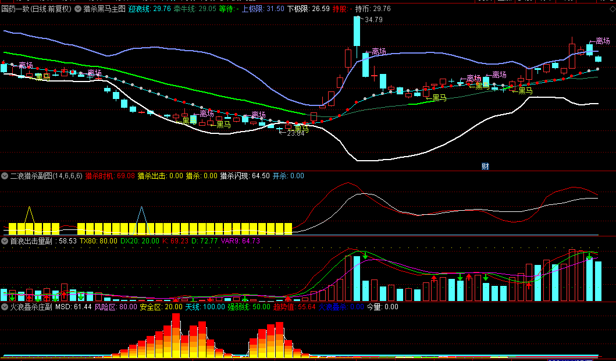
Task: Click the 猎杀闪现: 64.50 value
Action: point(245,176)
